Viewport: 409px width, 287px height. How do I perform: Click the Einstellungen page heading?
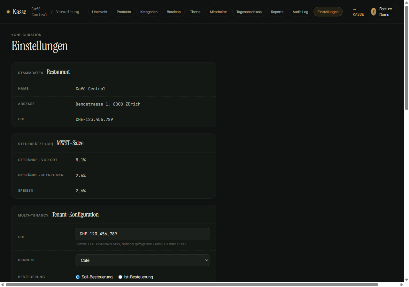pyautogui.click(x=40, y=46)
